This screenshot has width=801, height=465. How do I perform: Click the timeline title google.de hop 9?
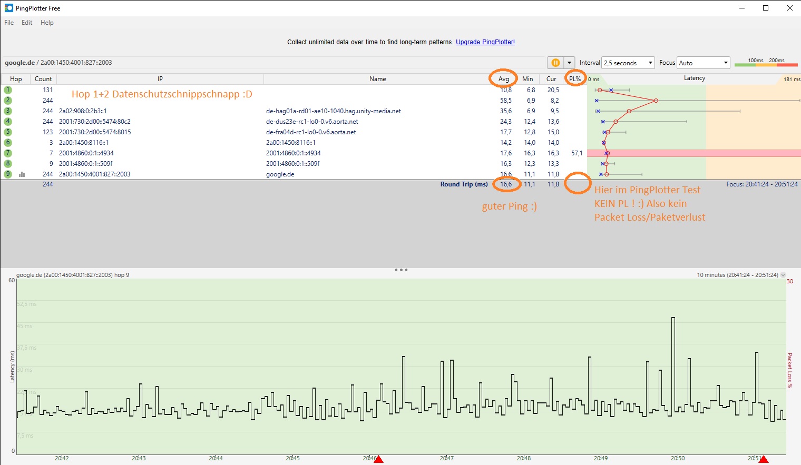click(73, 275)
